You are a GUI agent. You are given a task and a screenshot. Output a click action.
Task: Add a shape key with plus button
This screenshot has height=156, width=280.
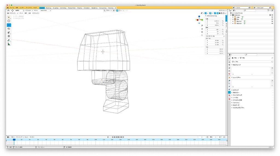272,80
